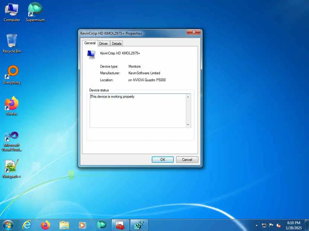
Task: Select the Everything search shortcut
Action: (x=12, y=75)
